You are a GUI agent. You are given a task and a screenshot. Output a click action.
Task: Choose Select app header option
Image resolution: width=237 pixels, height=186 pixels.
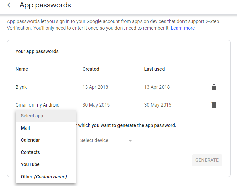[x=32, y=116]
